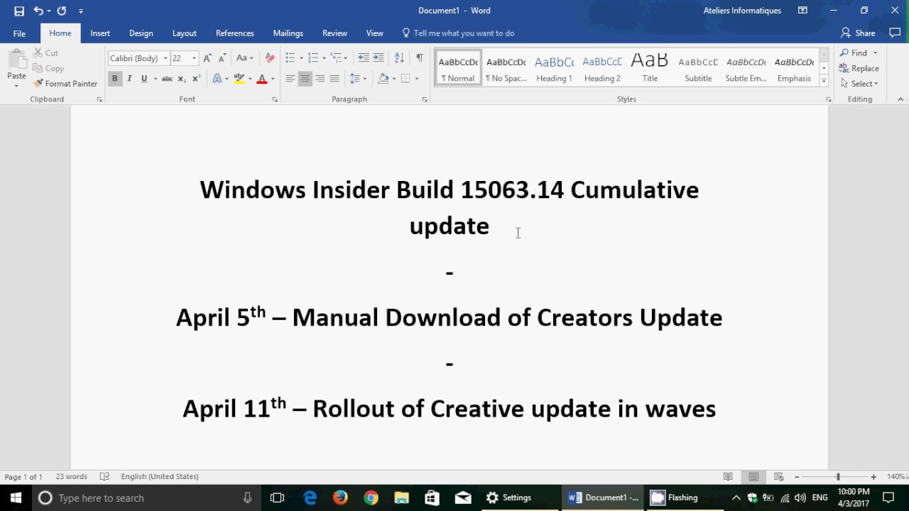Apply the Heading 1 style

point(554,67)
